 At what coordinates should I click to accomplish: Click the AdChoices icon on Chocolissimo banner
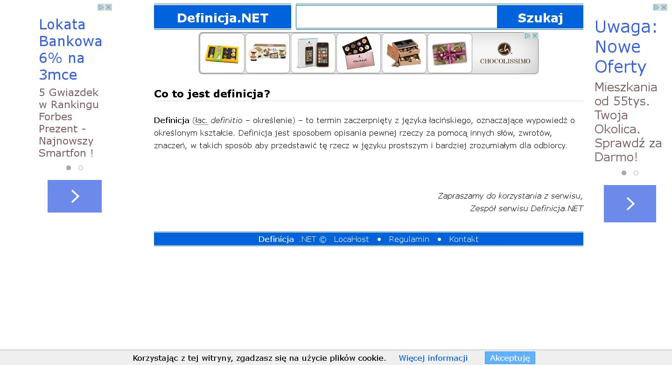tap(528, 36)
